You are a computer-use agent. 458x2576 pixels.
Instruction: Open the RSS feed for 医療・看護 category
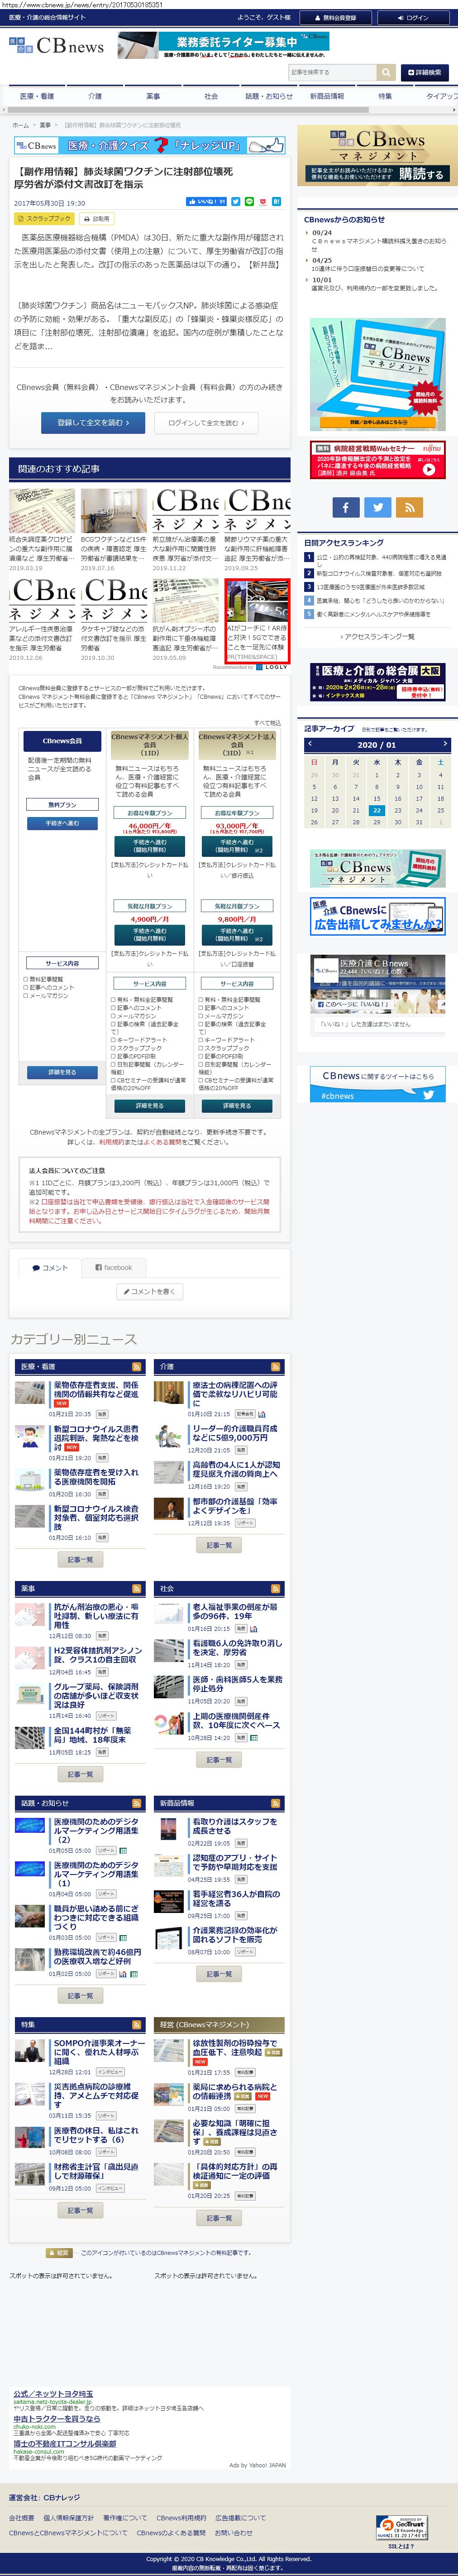[137, 1366]
